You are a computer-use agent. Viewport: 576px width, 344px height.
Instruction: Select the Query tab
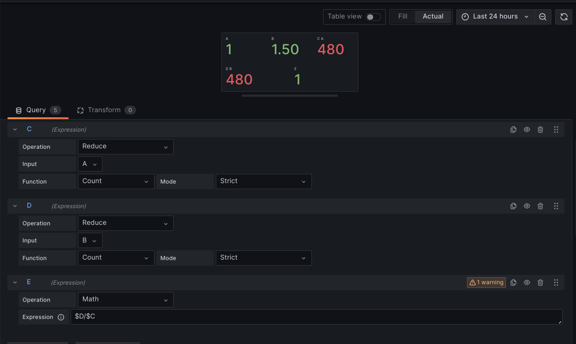[x=38, y=110]
